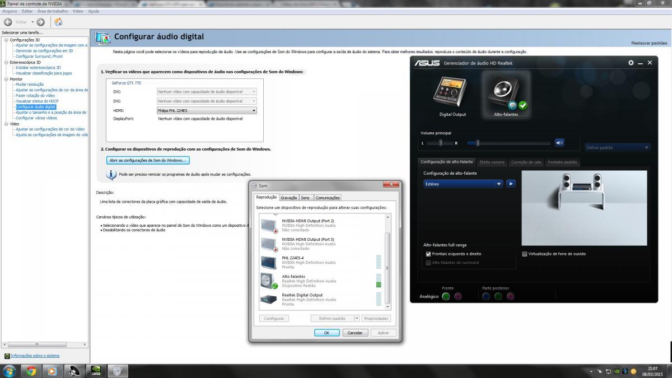This screenshot has width=672, height=378.
Task: Open the speaker taskbar window icon
Action: pos(74,371)
